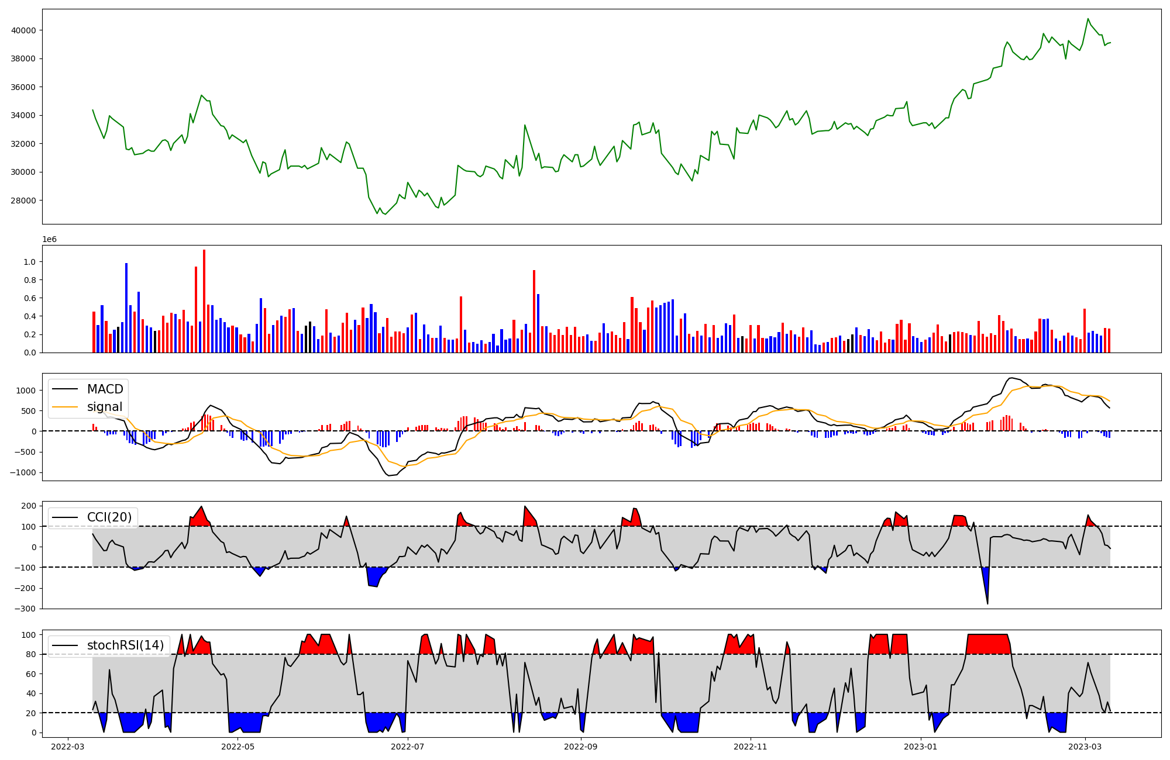This screenshot has width=1170, height=760.
Task: Click the stochRSI(14) legend label
Action: pyautogui.click(x=125, y=645)
